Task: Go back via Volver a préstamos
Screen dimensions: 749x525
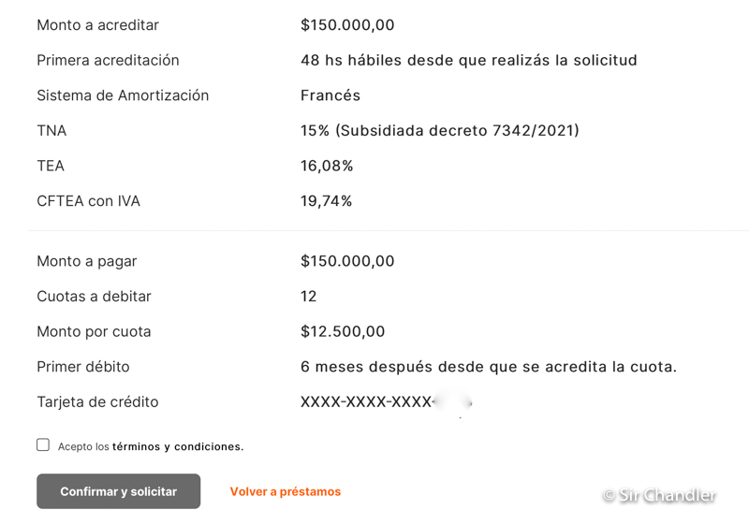Action: pyautogui.click(x=286, y=491)
